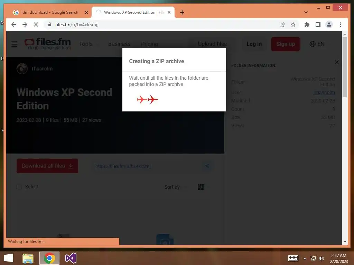Screen dimensions: 354x265
Task: Click the '9 files' folder stat
Action: point(52,120)
